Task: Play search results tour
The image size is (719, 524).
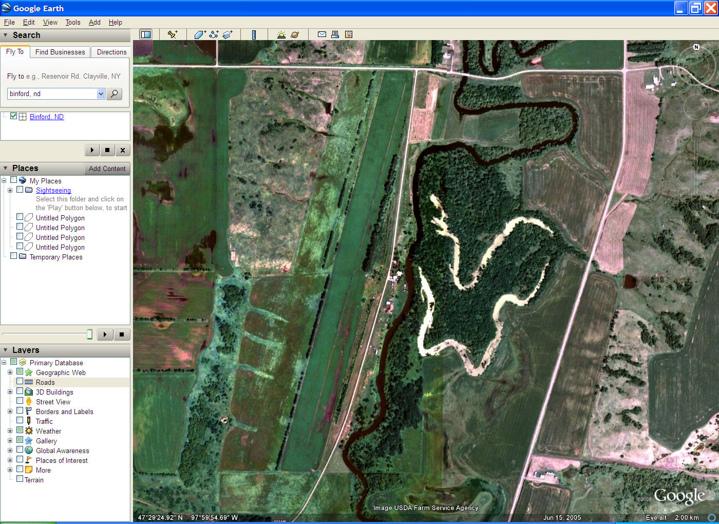Action: coord(92,150)
